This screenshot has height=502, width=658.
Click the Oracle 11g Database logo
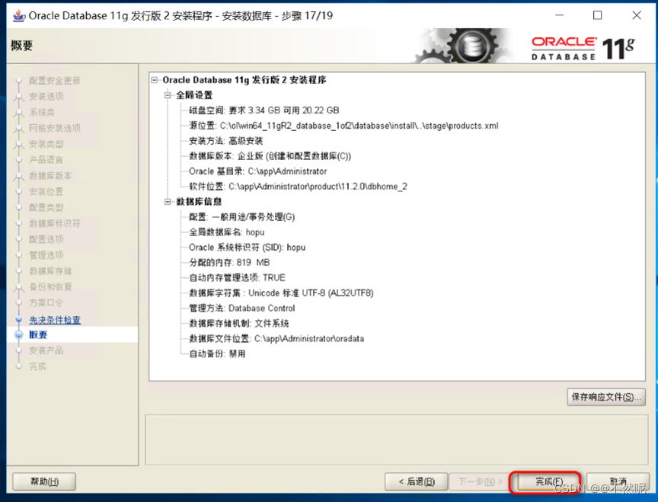[x=583, y=48]
